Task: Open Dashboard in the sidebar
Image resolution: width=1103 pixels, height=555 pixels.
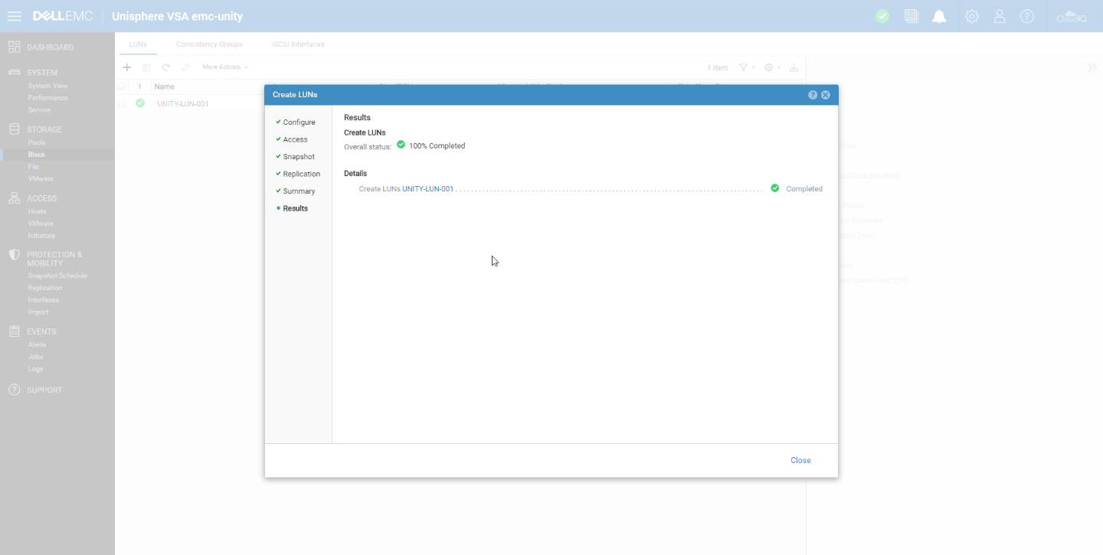Action: [51, 47]
